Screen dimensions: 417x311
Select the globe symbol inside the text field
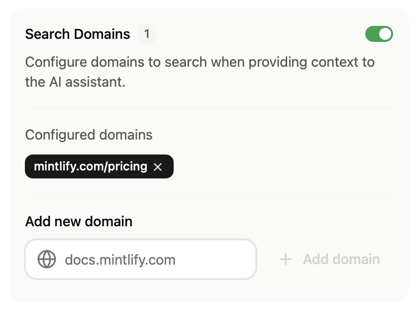[48, 259]
